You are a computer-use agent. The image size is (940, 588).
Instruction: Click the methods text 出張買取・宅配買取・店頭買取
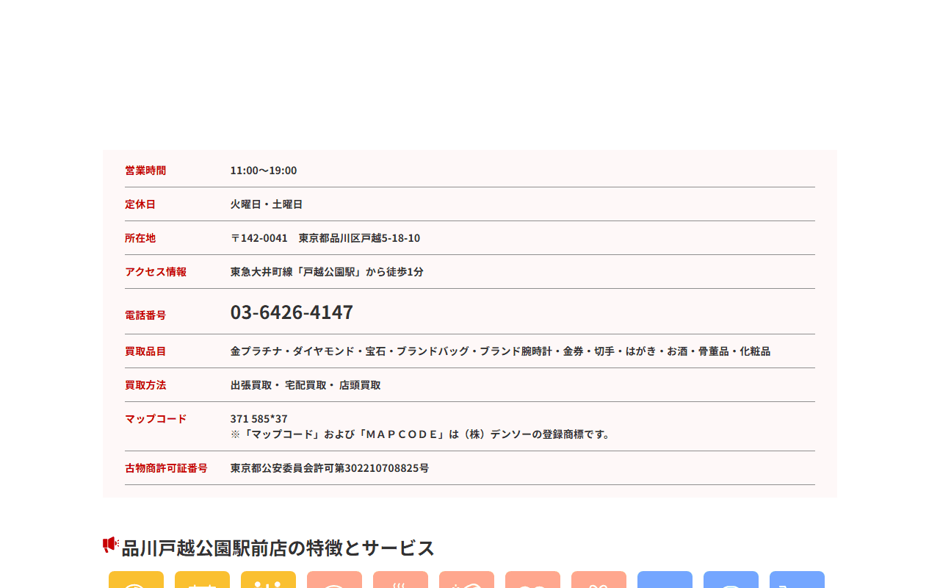(305, 385)
